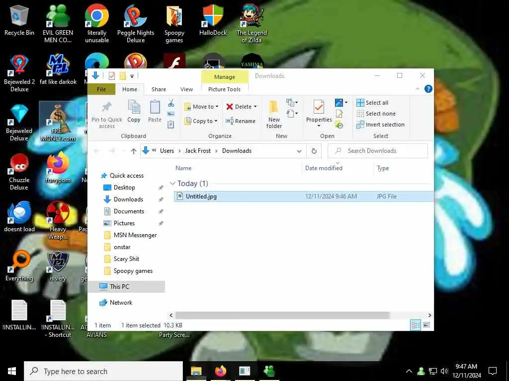Open the Move to dropdown
The height and width of the screenshot is (381, 509).
pos(201,107)
